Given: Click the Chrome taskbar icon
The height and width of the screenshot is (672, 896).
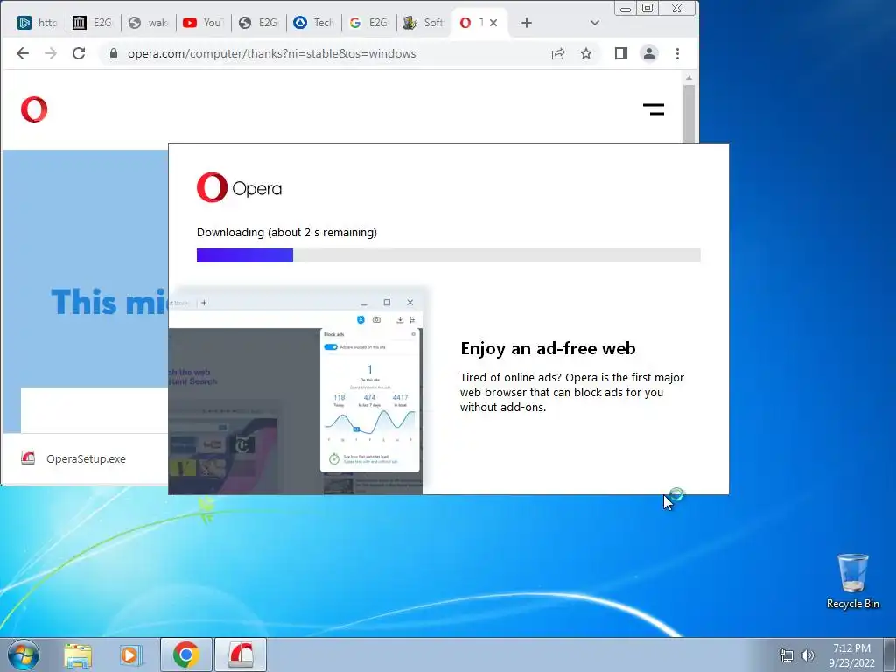Looking at the screenshot, I should 186,654.
